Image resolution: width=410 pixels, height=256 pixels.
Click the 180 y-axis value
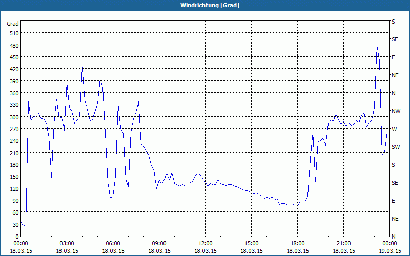click(x=14, y=165)
